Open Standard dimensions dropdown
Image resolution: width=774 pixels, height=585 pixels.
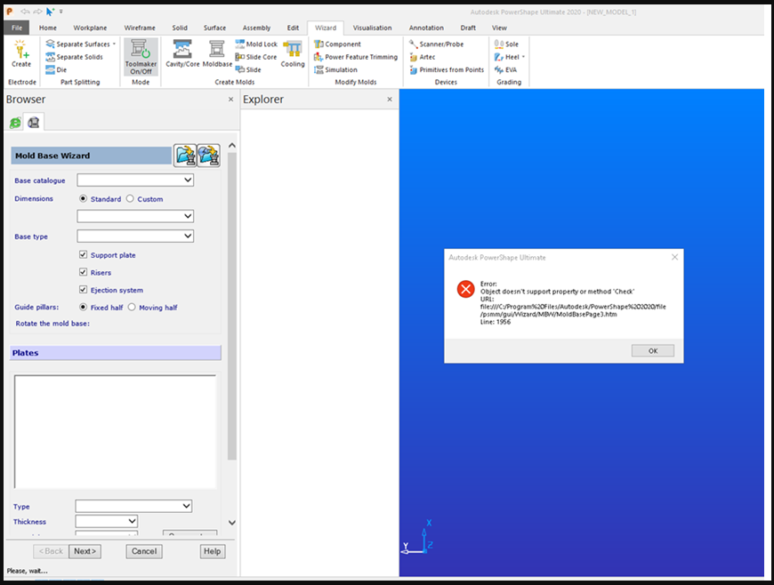[x=135, y=216]
